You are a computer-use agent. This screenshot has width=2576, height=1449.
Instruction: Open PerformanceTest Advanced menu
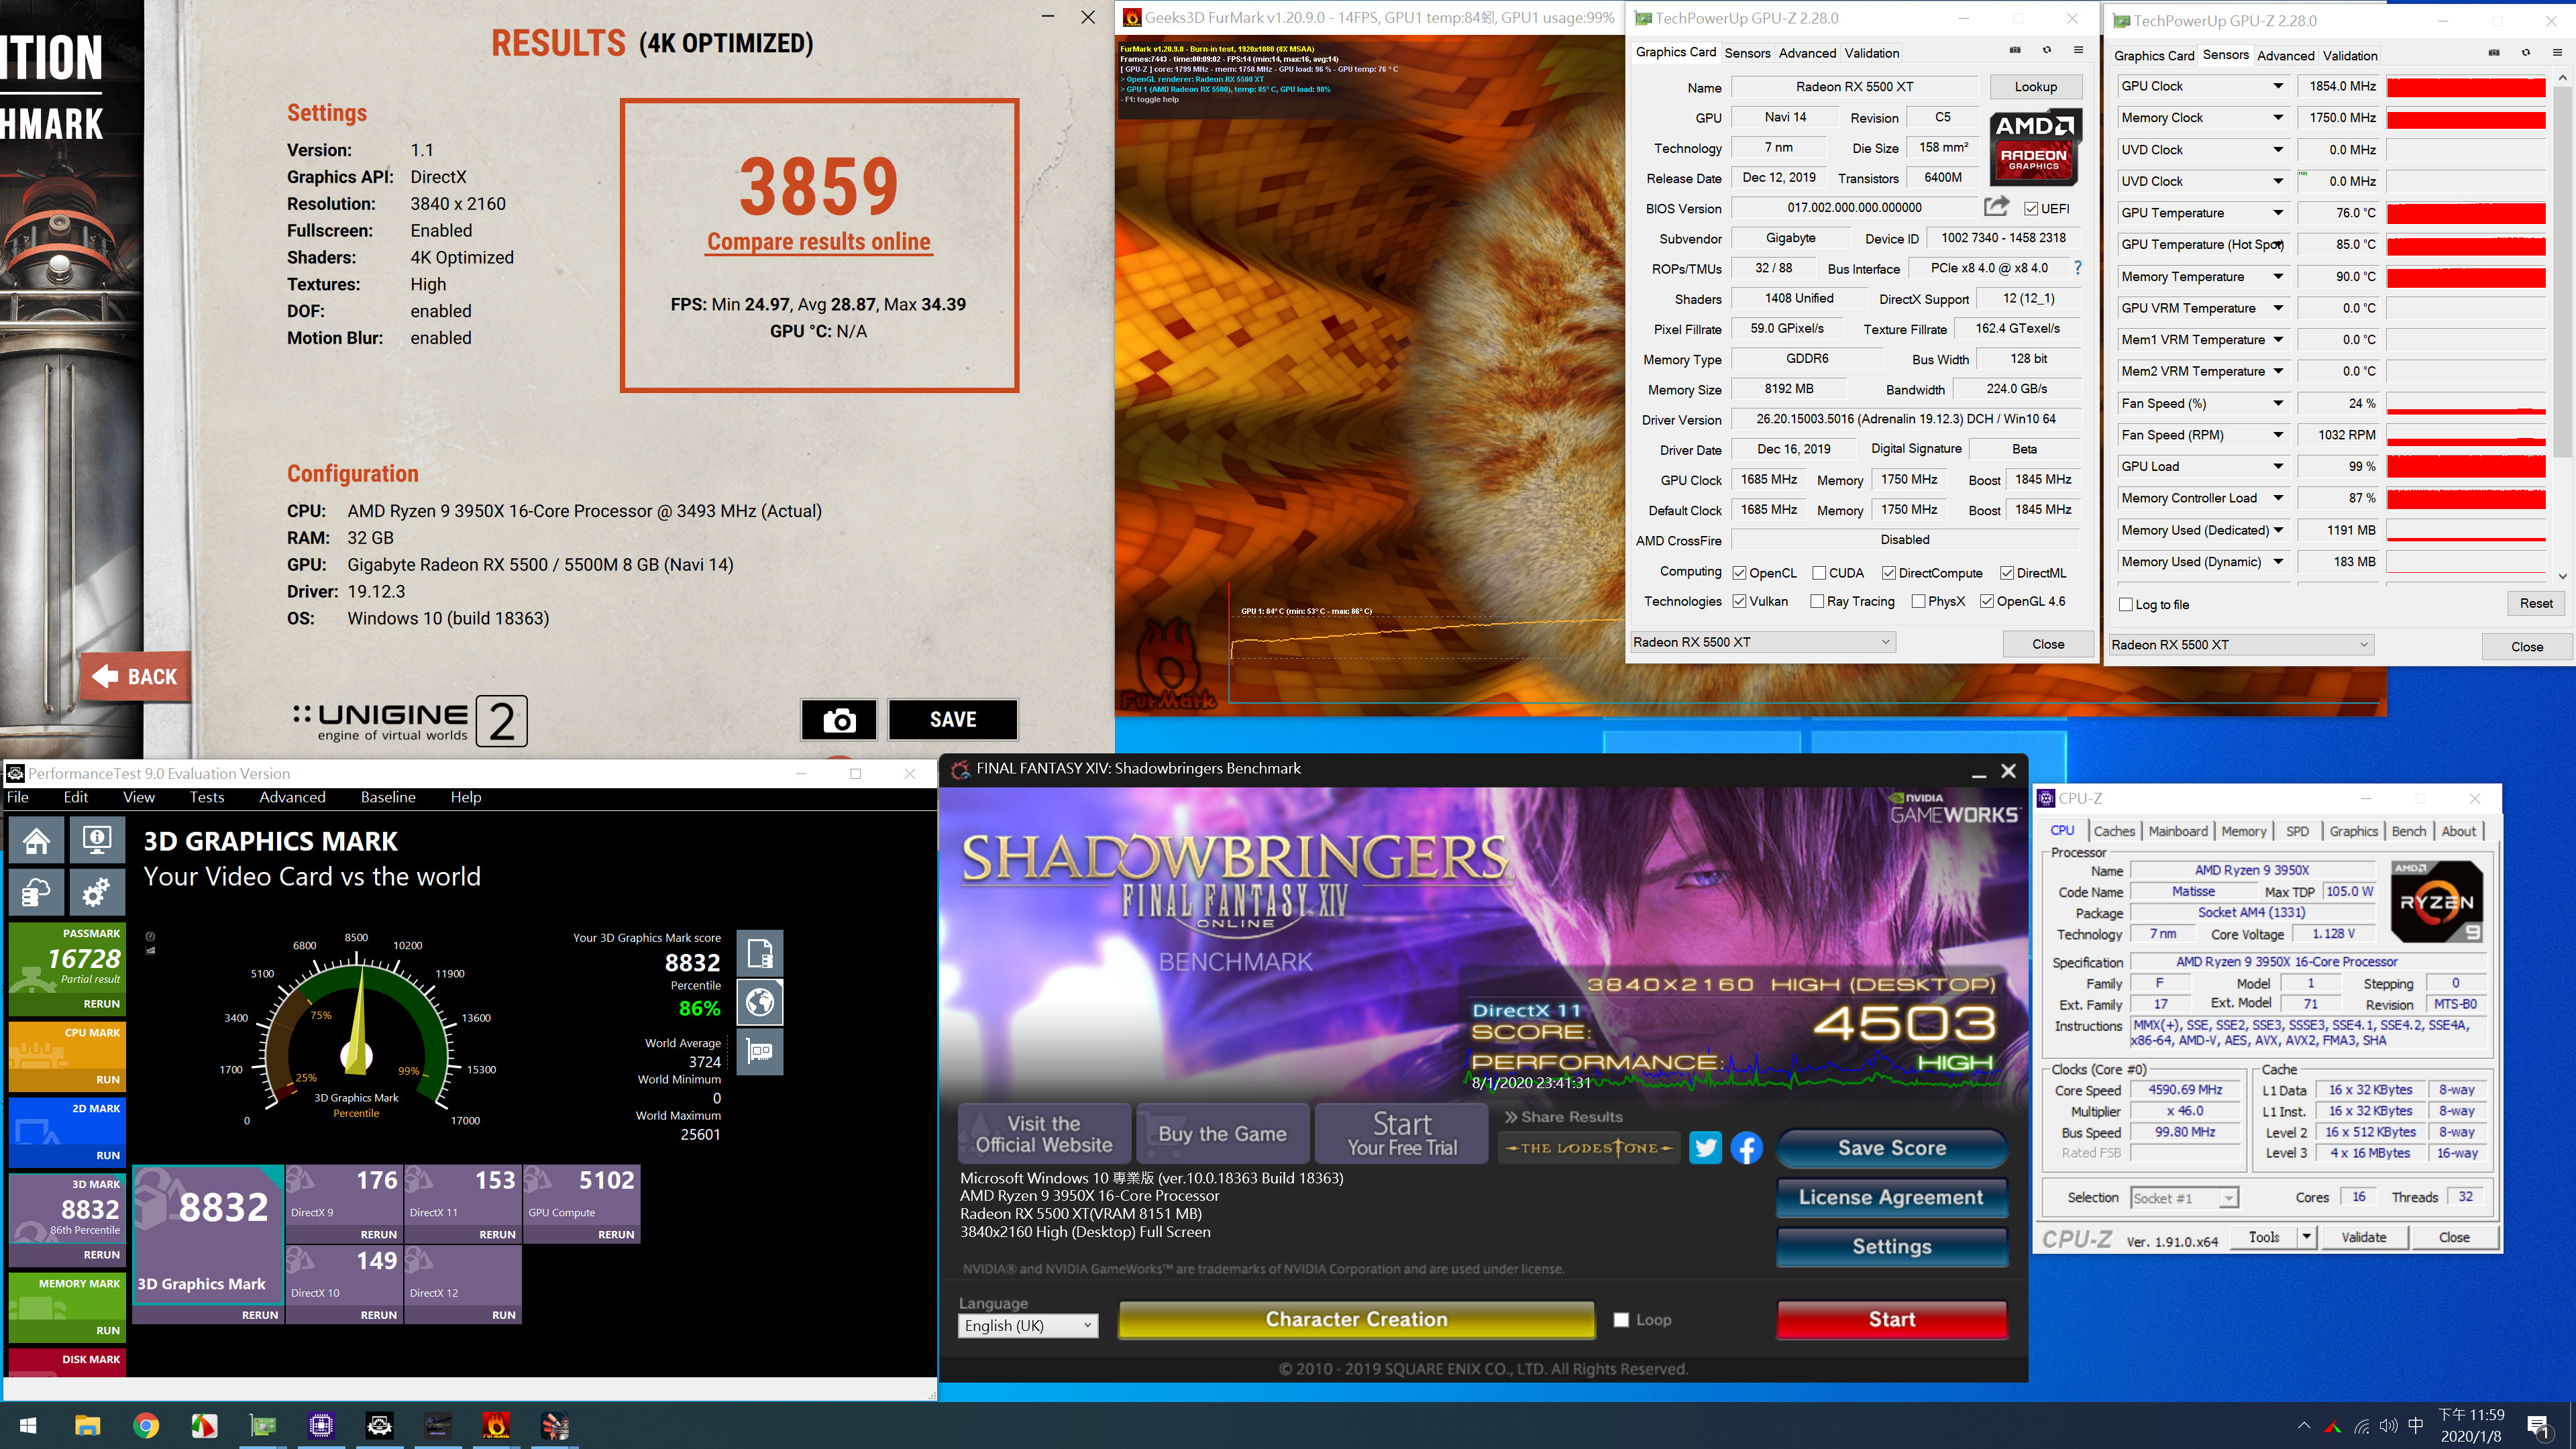coord(292,797)
